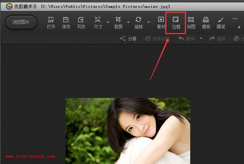
Task: Expand the 旋转 rotate dropdown arrow
Action: point(149,22)
